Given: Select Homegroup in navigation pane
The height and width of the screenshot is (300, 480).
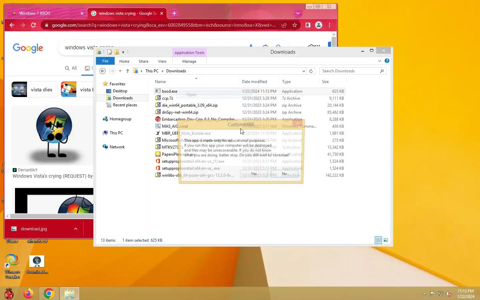Looking at the screenshot, I should (x=120, y=119).
